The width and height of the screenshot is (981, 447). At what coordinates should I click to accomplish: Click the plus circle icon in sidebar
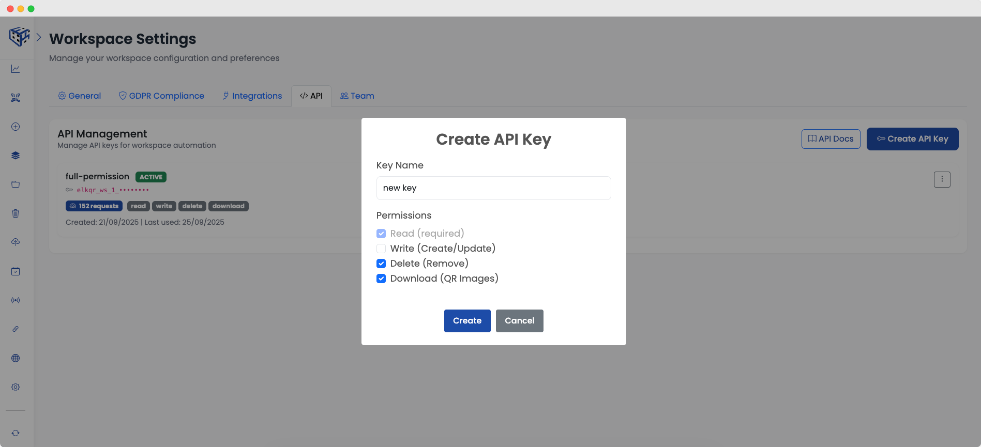point(16,127)
